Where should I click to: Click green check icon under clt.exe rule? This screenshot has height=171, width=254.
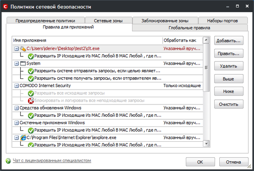tap(30, 56)
